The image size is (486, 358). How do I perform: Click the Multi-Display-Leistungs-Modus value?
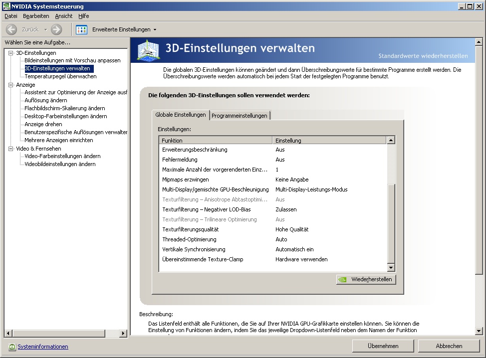click(311, 189)
